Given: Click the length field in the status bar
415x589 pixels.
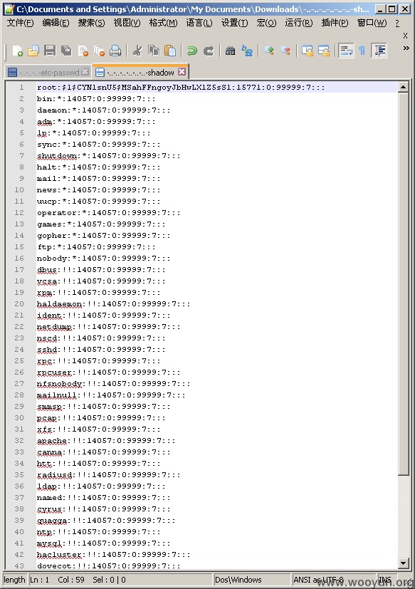Looking at the screenshot, I should 15,580.
